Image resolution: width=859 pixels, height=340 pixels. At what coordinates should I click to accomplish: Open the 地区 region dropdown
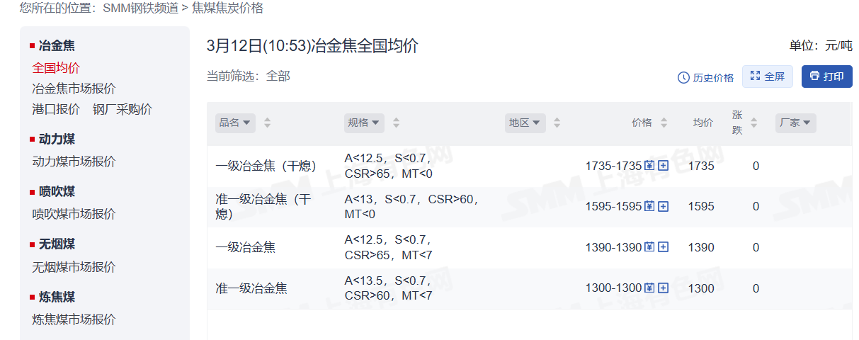pyautogui.click(x=525, y=123)
